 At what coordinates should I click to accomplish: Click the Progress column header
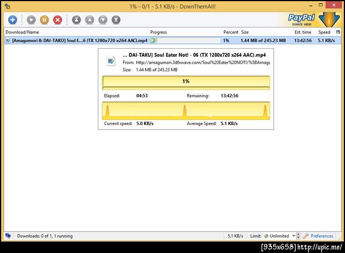pos(159,32)
